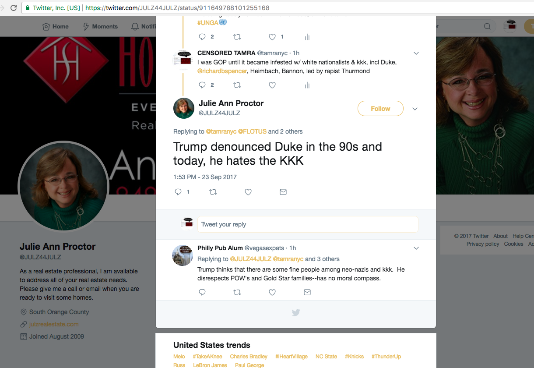
Task: Click the "2 others" link in Julie's tweet
Action: [x=292, y=131]
